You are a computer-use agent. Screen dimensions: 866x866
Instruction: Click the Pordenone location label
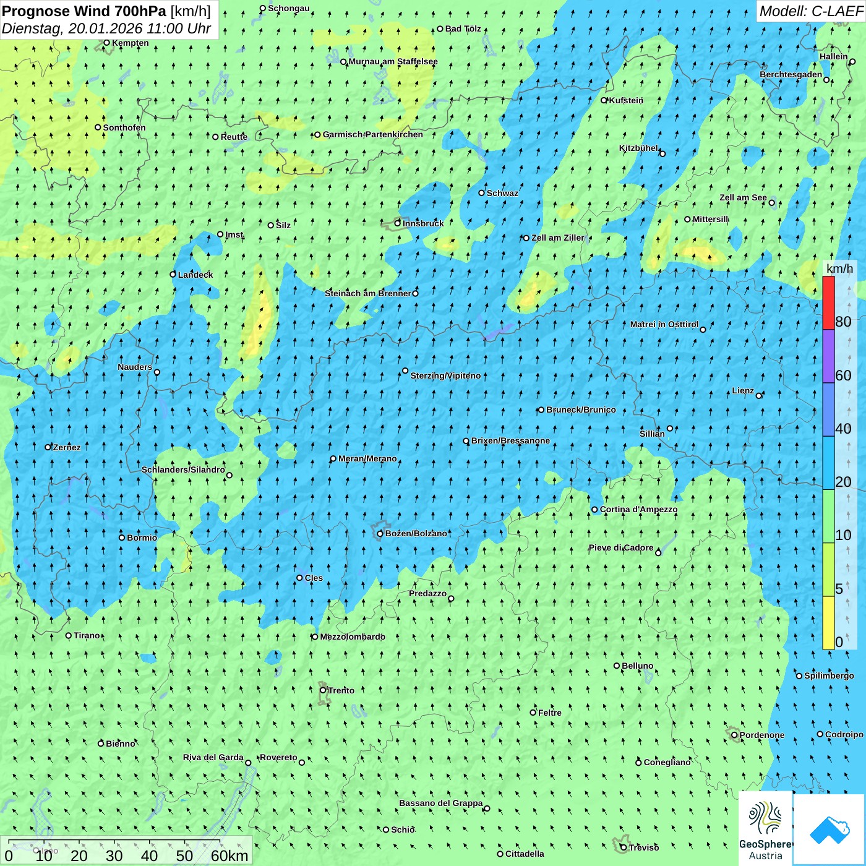pyautogui.click(x=762, y=735)
